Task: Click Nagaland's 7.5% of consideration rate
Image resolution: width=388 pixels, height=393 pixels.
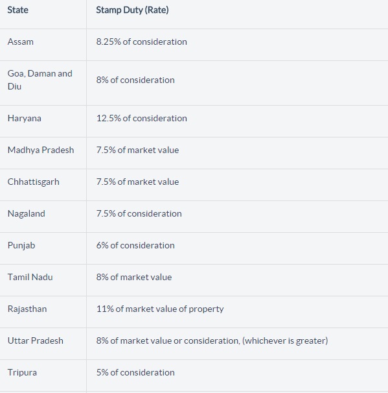Action: (139, 213)
